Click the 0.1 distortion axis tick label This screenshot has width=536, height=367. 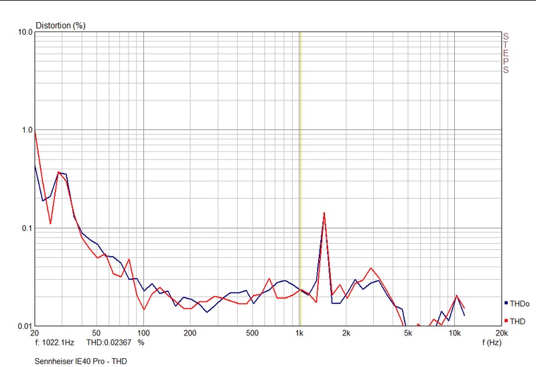25,228
